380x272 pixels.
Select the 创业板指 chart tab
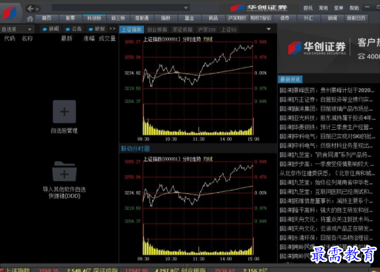(157, 30)
